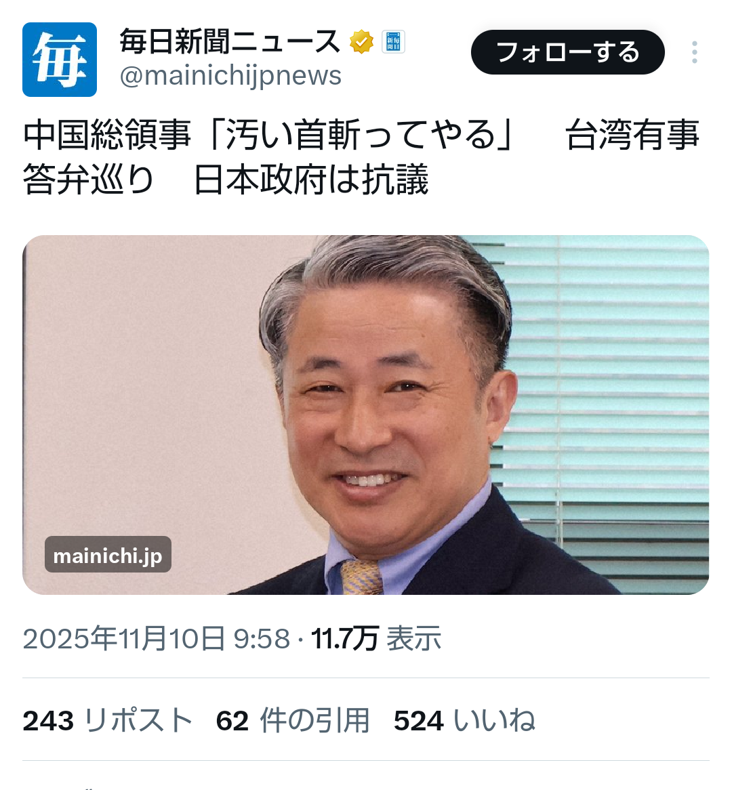Click the 2025年11月10日 date stamp
This screenshot has height=790, width=732.
tap(124, 639)
